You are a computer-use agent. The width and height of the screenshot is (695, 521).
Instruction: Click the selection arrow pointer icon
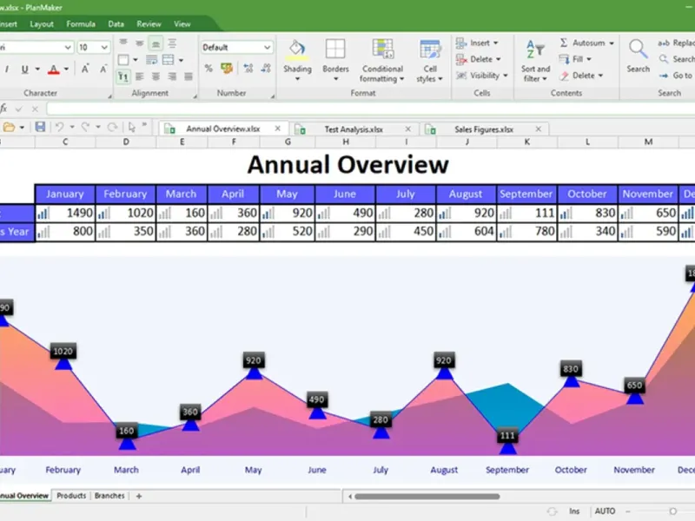coord(132,127)
